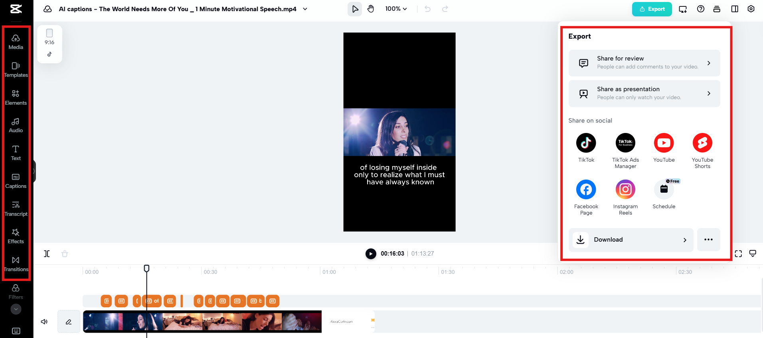The width and height of the screenshot is (763, 338).
Task: Click the cloud save status icon
Action: coord(47,9)
